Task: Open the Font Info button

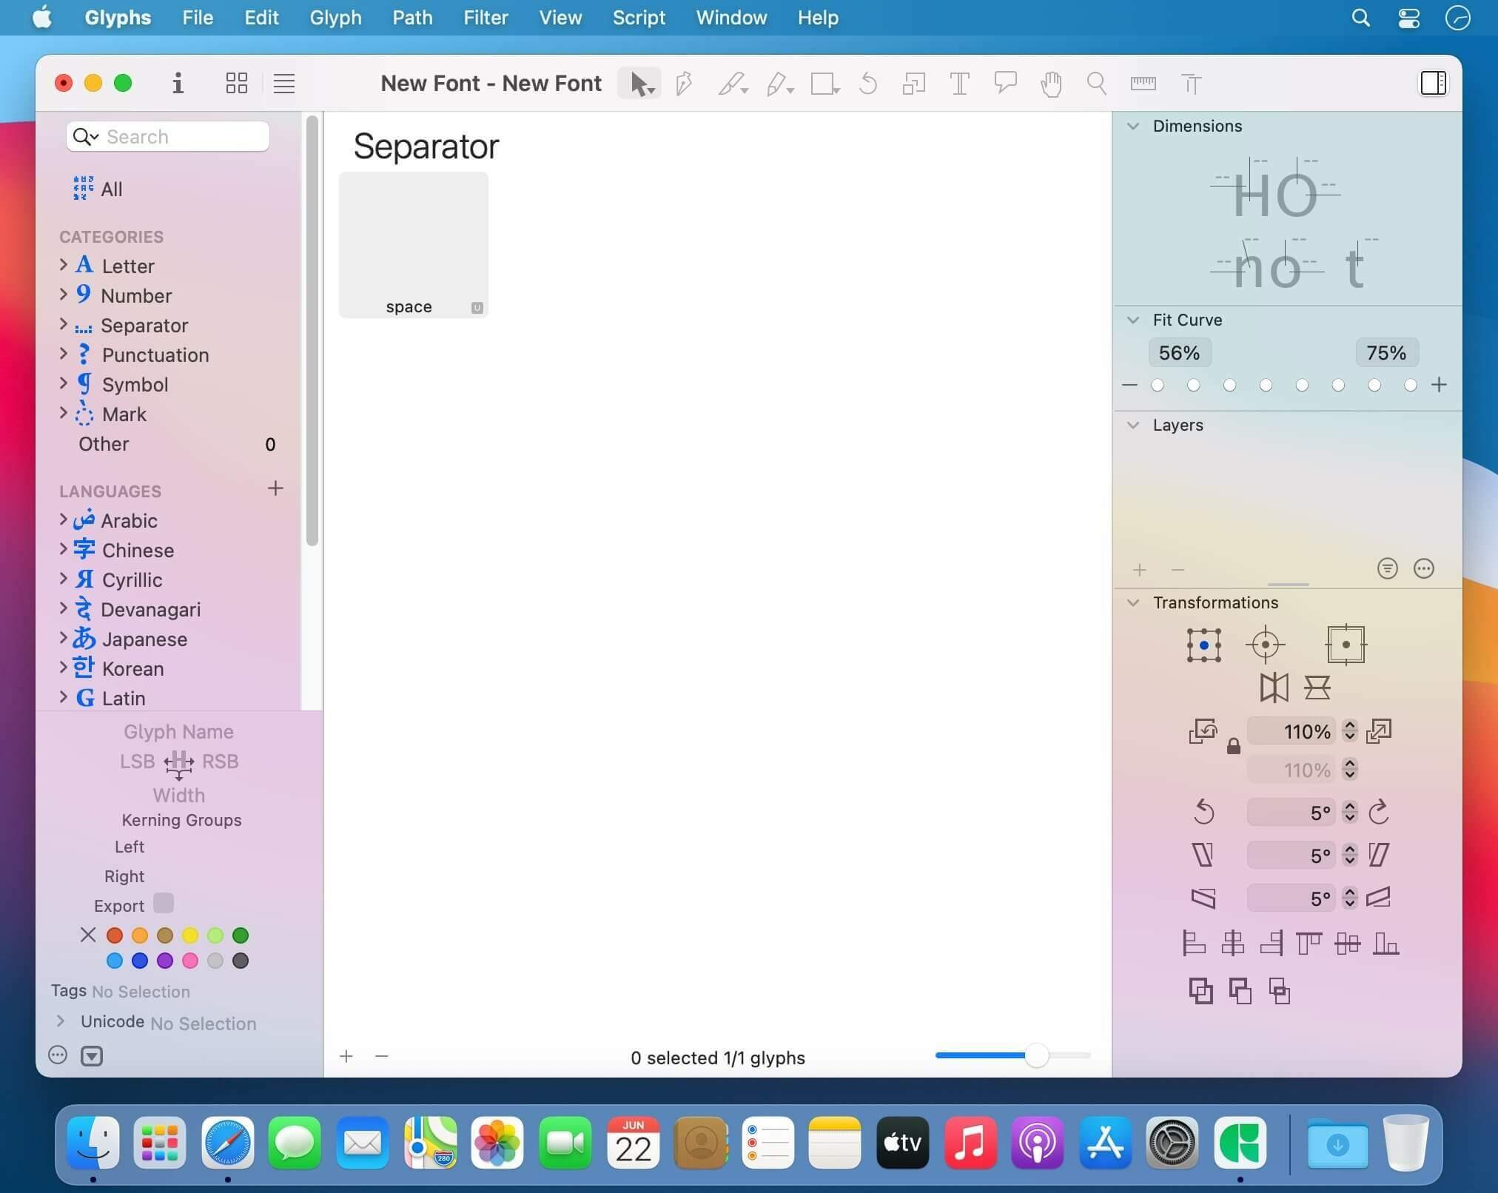Action: pos(178,83)
